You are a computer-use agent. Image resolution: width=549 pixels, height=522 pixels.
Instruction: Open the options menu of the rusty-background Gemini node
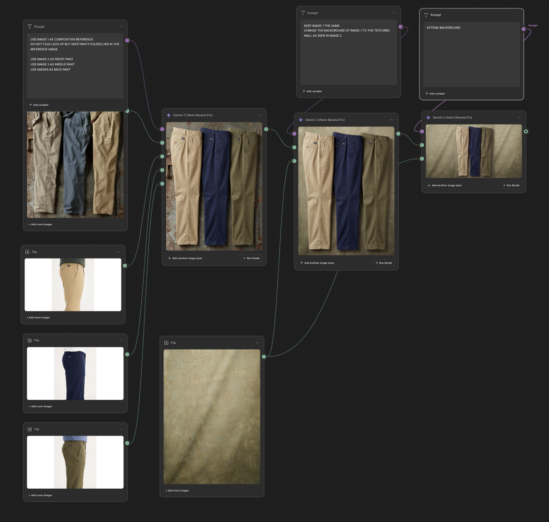[x=260, y=115]
